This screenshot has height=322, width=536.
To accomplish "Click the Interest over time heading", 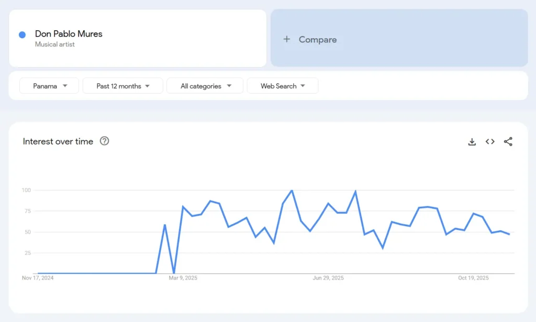I will pyautogui.click(x=58, y=141).
